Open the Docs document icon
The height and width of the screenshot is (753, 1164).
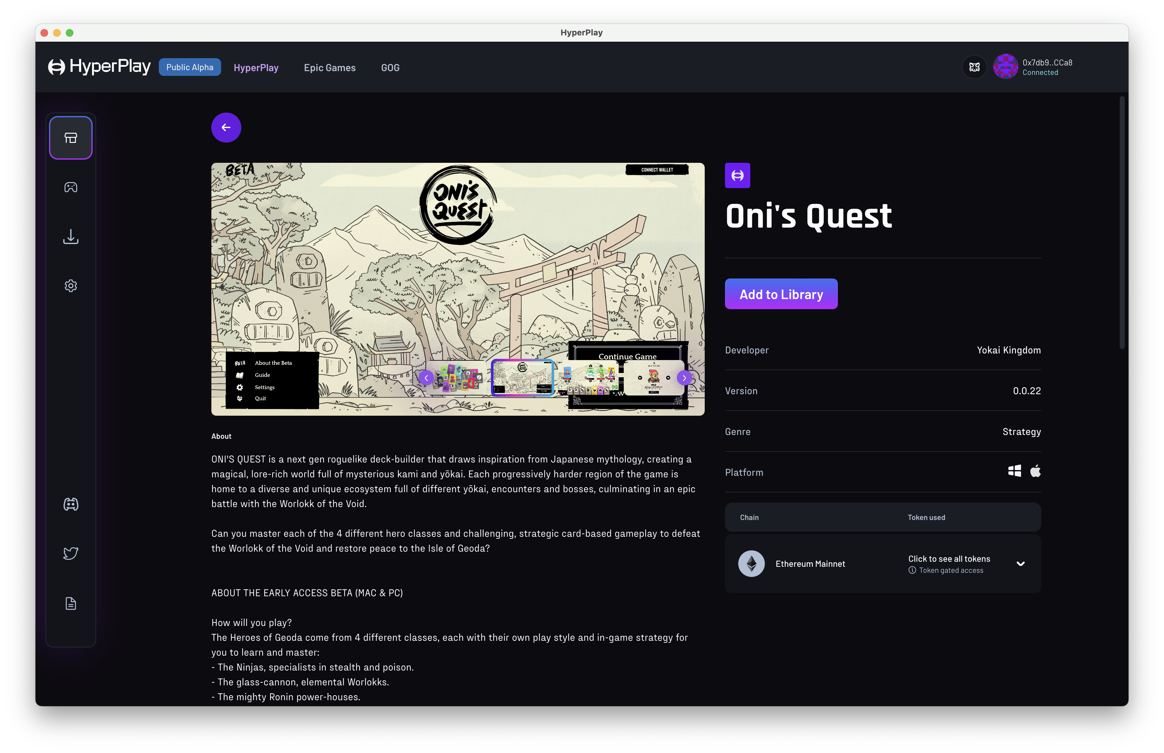(x=71, y=603)
